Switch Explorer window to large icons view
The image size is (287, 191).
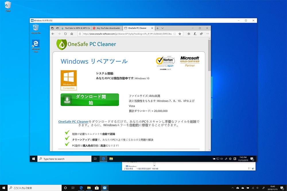coord(253,169)
